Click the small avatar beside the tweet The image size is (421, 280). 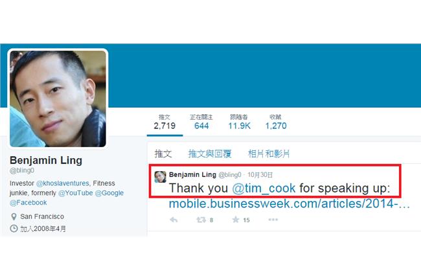click(160, 177)
